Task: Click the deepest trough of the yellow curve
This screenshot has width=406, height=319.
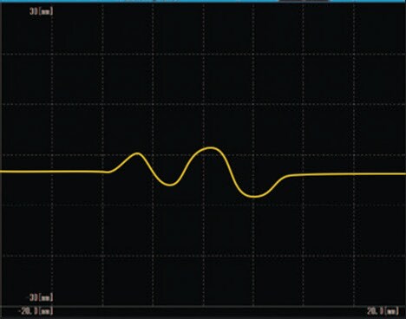Action: [254, 196]
